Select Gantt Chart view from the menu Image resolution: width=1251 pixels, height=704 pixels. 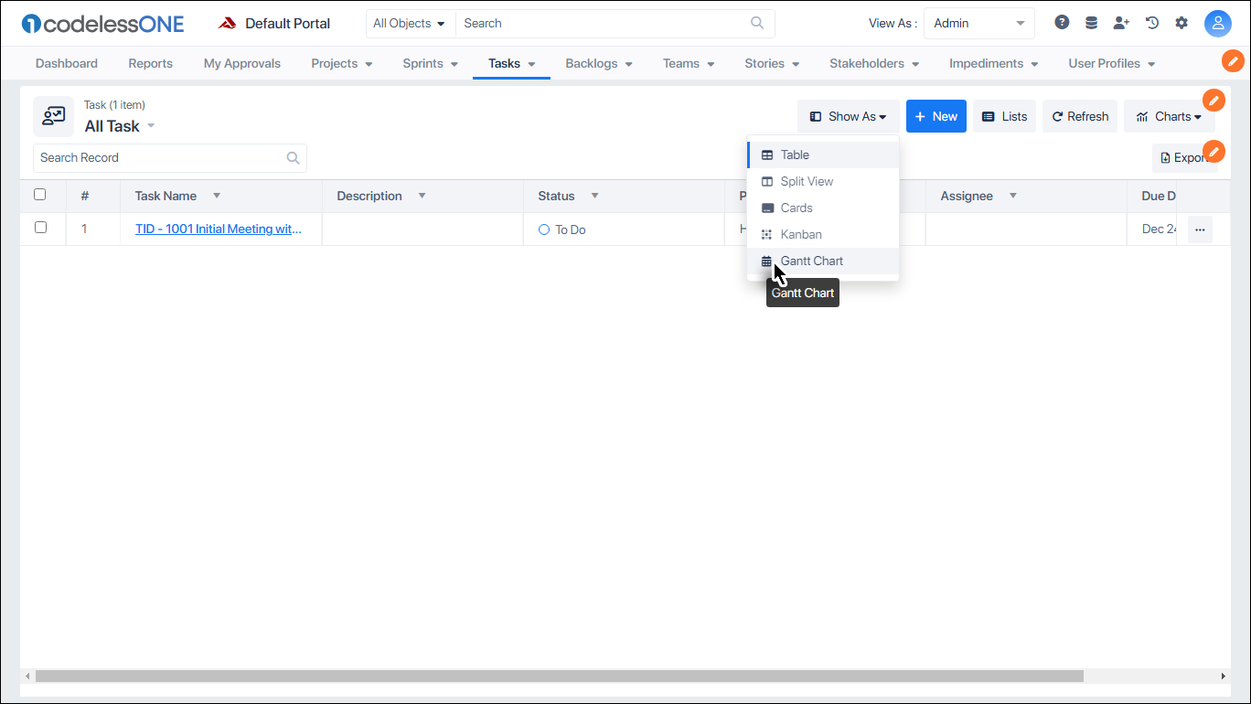[x=812, y=261]
